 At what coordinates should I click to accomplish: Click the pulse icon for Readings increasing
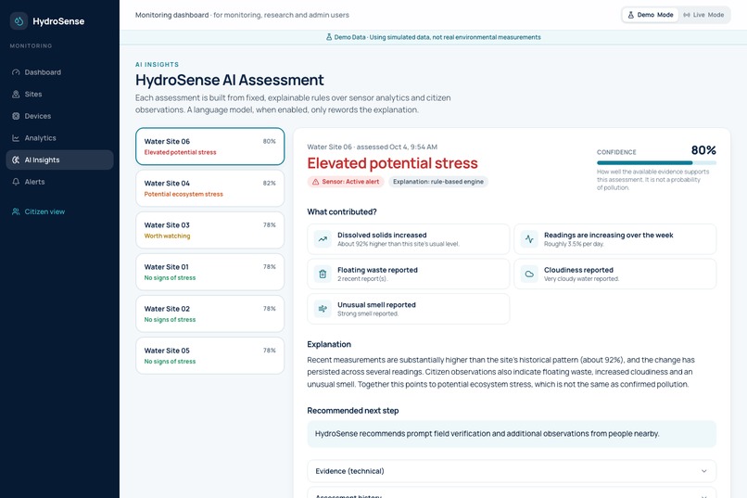click(x=529, y=239)
